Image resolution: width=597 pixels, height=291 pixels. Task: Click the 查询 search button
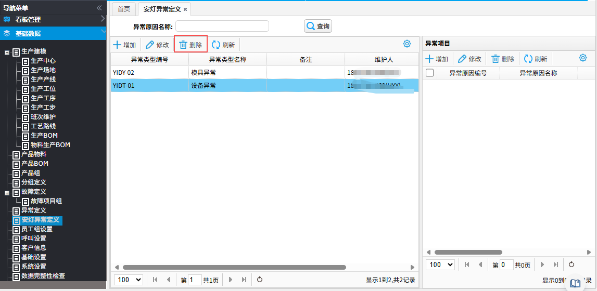point(317,26)
